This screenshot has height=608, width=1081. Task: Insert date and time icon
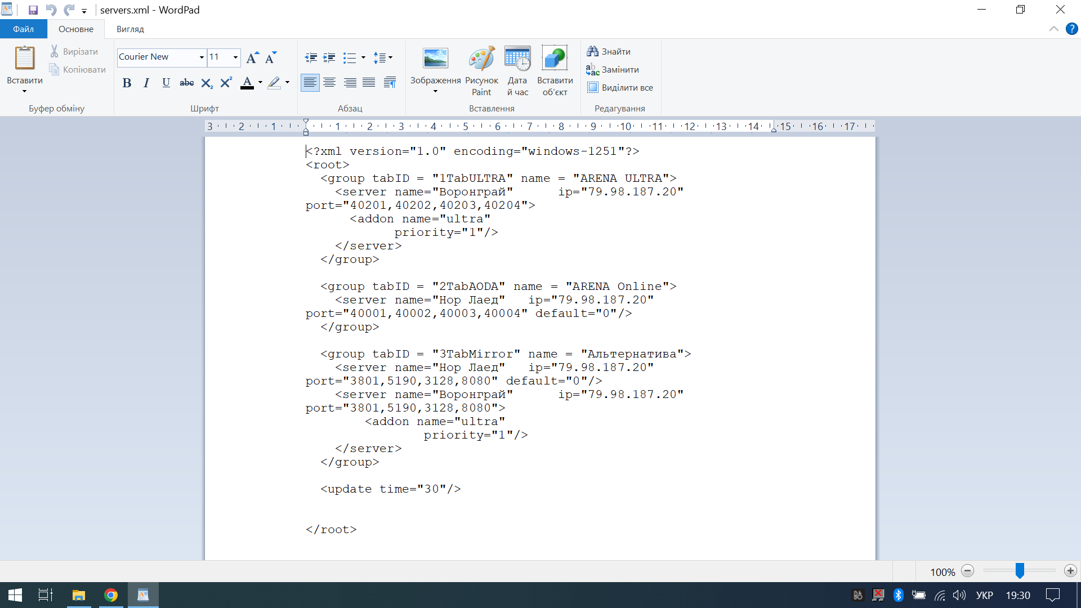(517, 59)
